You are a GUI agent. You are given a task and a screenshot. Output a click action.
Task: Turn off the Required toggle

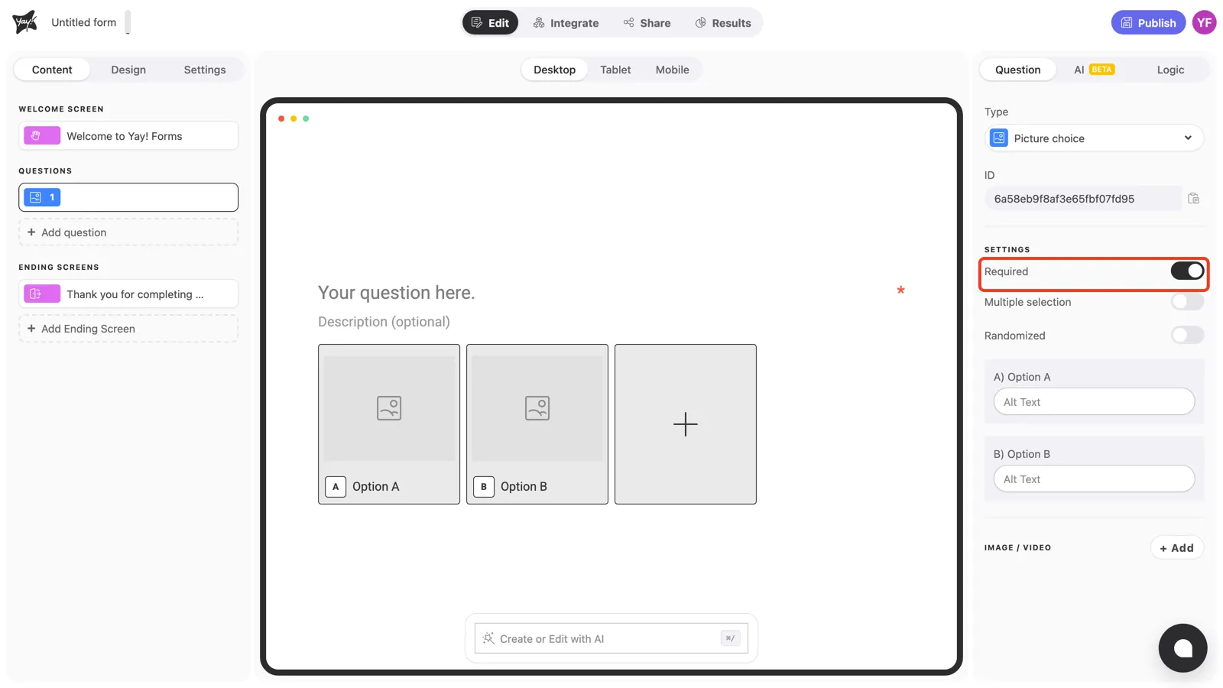(1187, 271)
